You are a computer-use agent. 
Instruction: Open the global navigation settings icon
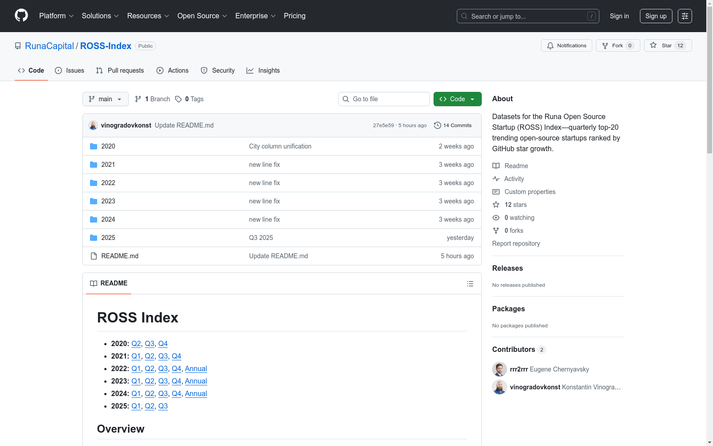click(685, 16)
